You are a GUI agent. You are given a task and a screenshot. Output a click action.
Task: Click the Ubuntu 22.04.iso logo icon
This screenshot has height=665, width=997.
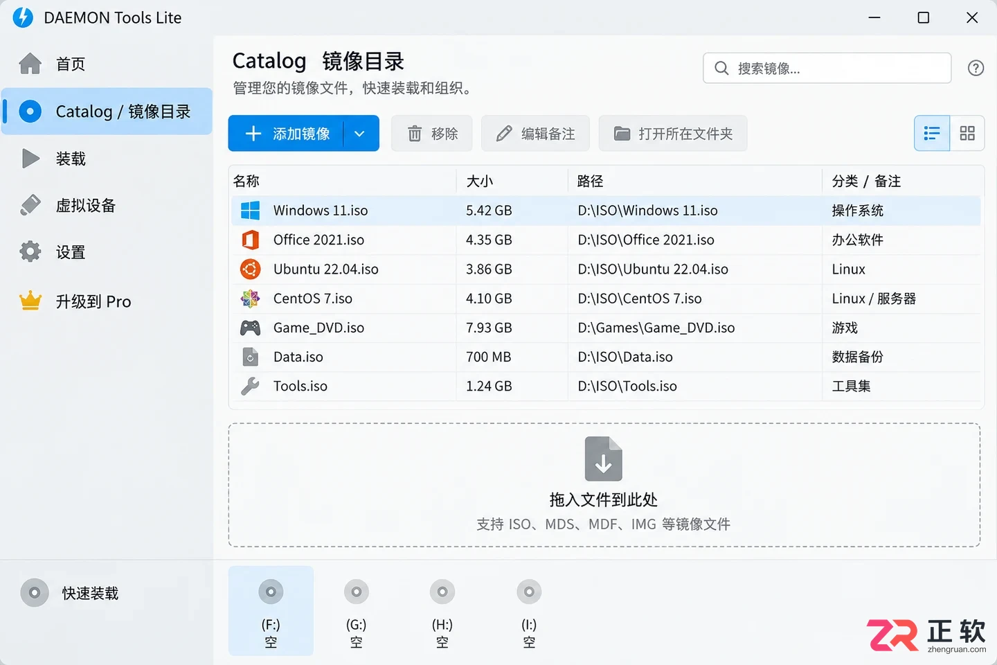click(250, 269)
